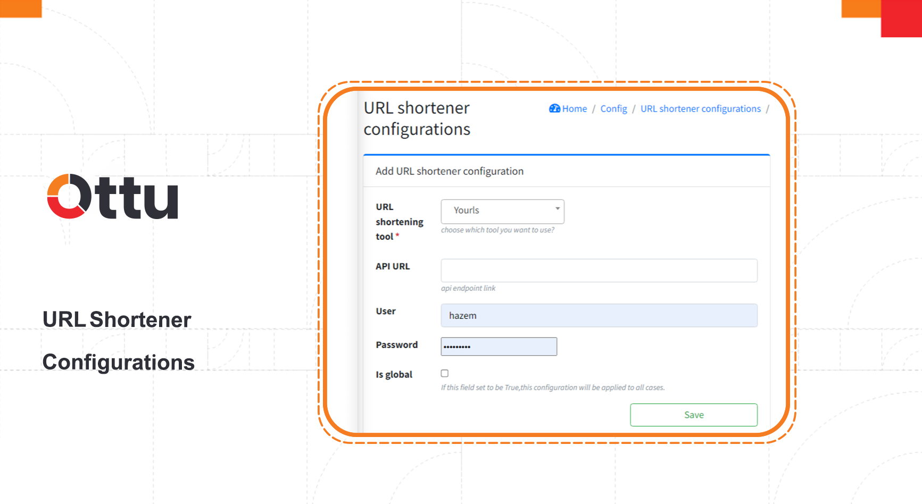922x504 pixels.
Task: Click the Home breadcrumb link
Action: pyautogui.click(x=574, y=108)
